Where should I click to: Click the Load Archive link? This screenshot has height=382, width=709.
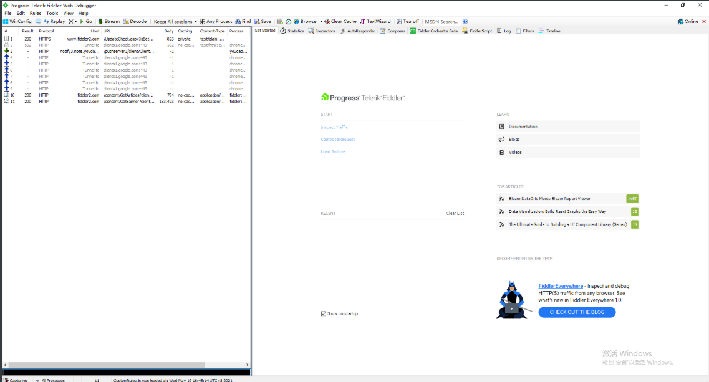pyautogui.click(x=333, y=151)
